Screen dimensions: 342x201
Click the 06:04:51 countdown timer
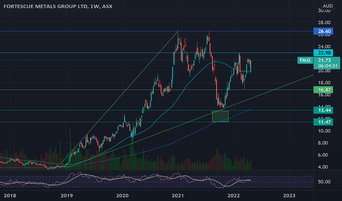(328, 66)
